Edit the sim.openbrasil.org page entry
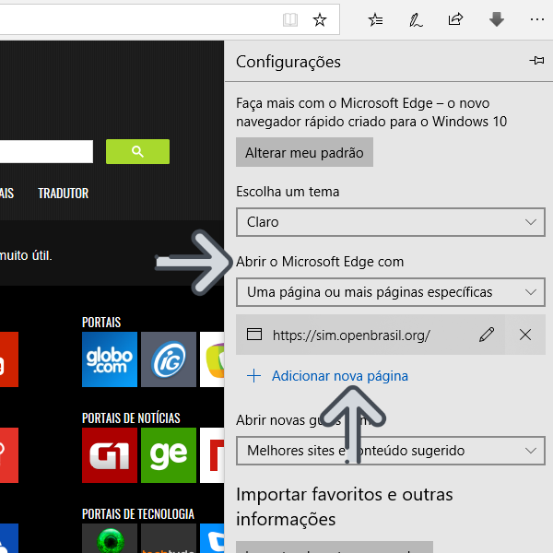Viewport: 553px width, 553px height. [x=487, y=335]
